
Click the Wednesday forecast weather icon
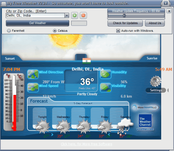pyautogui.click(x=63, y=126)
